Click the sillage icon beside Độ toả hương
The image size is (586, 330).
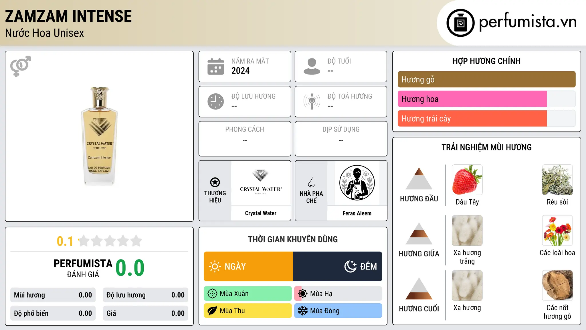click(x=312, y=101)
